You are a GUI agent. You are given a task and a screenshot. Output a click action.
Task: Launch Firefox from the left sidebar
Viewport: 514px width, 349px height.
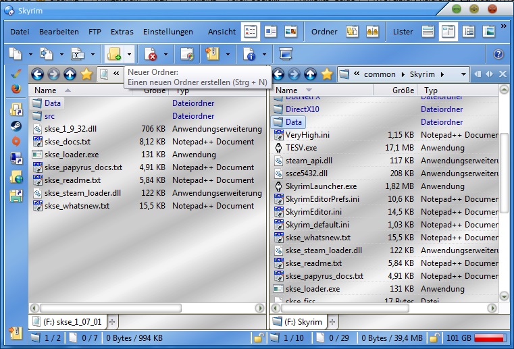tap(16, 88)
